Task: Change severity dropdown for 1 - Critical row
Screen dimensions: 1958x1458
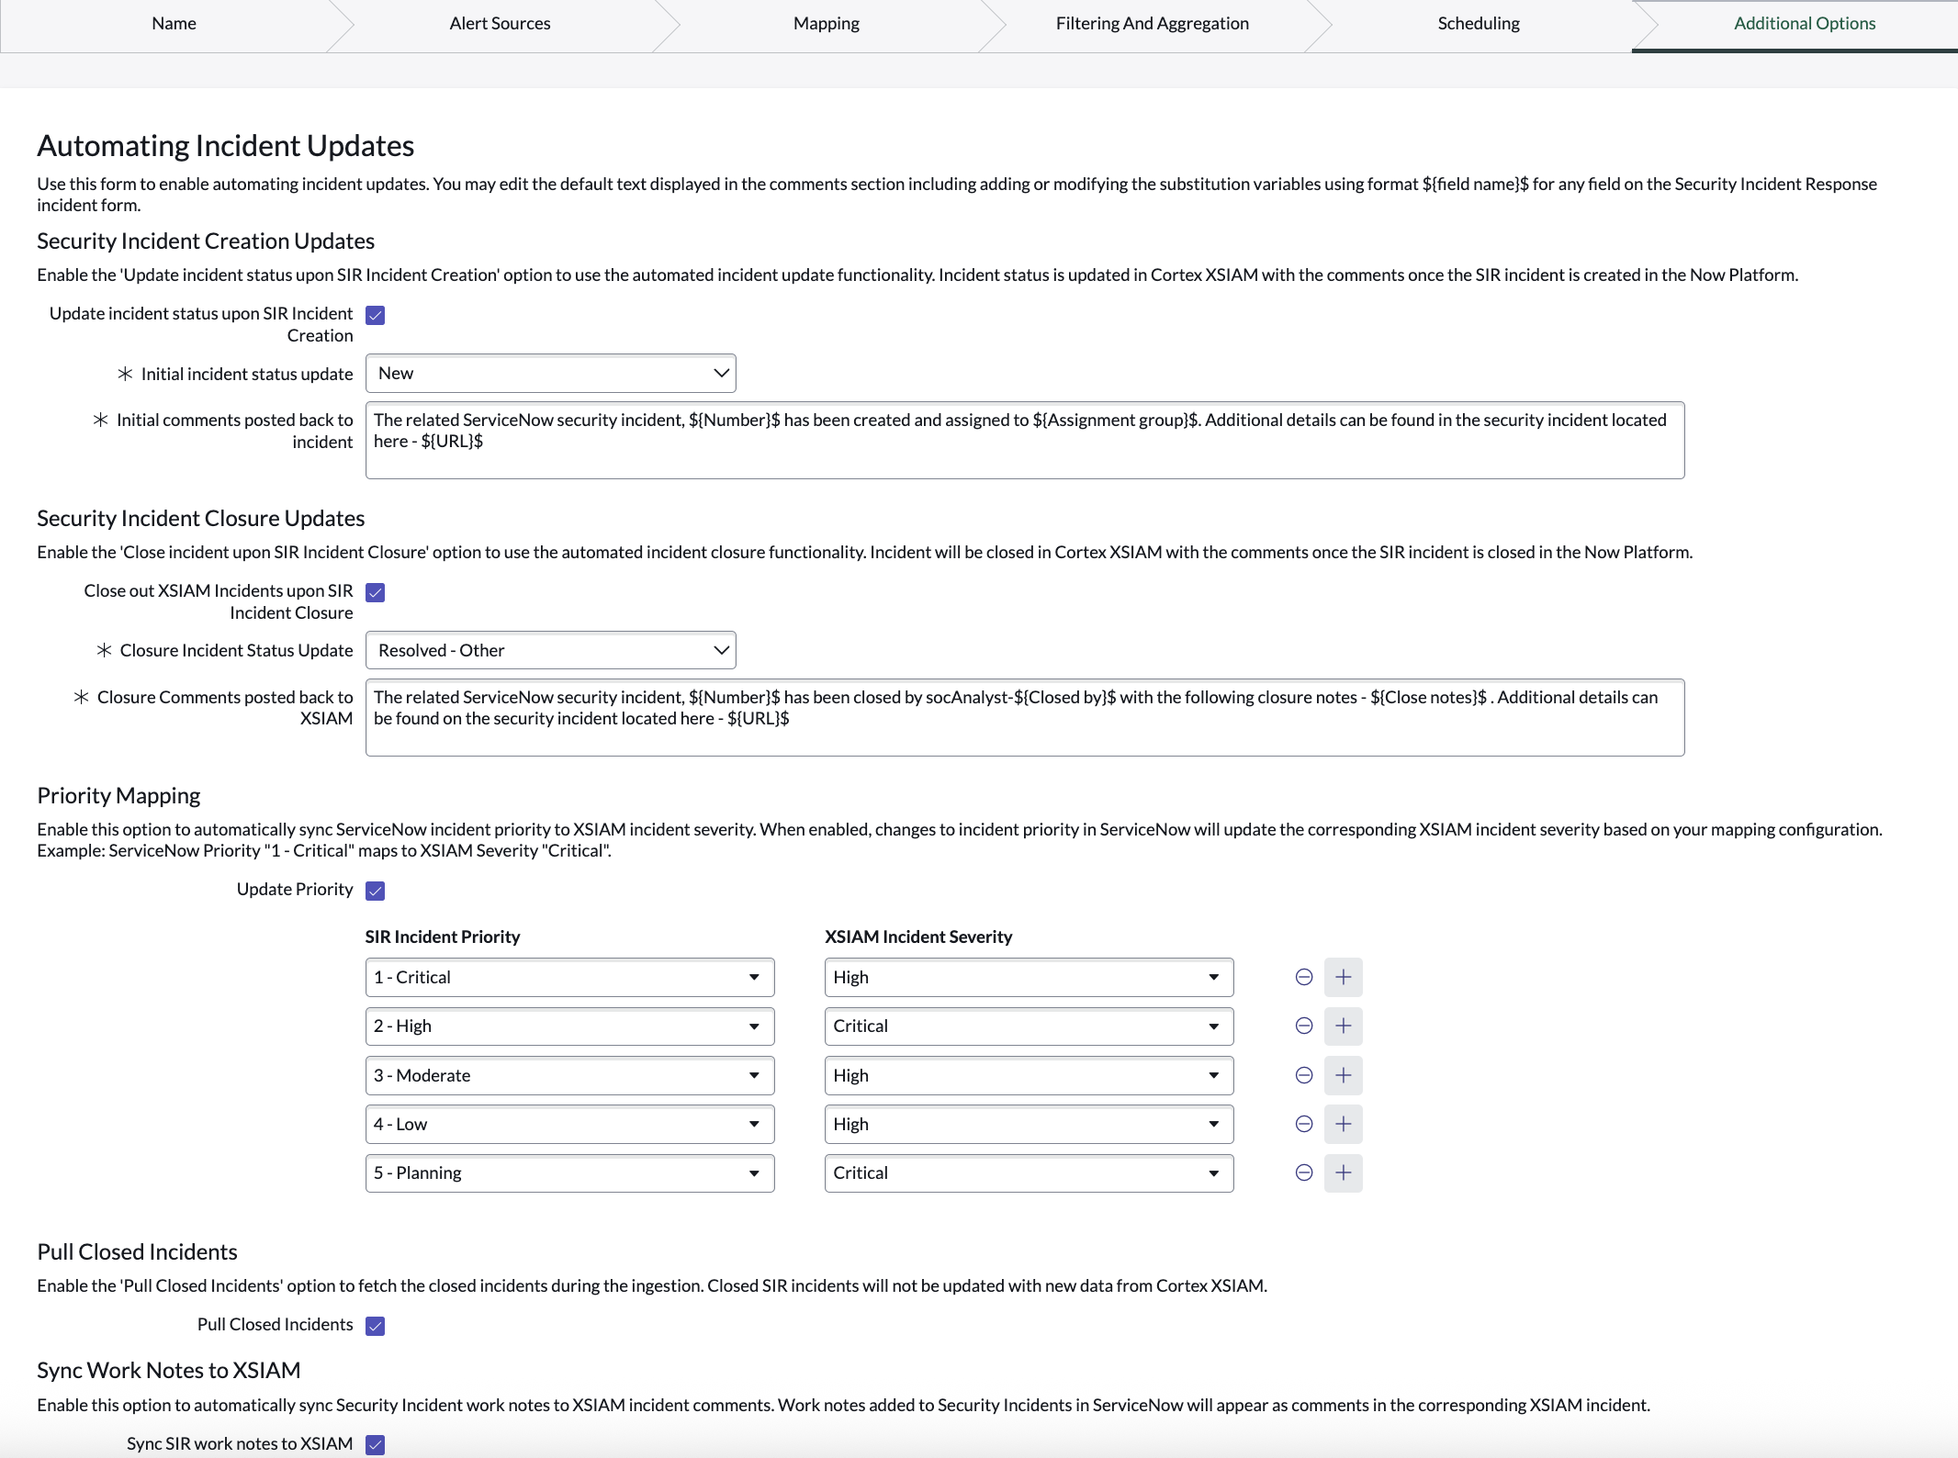Action: [1029, 977]
